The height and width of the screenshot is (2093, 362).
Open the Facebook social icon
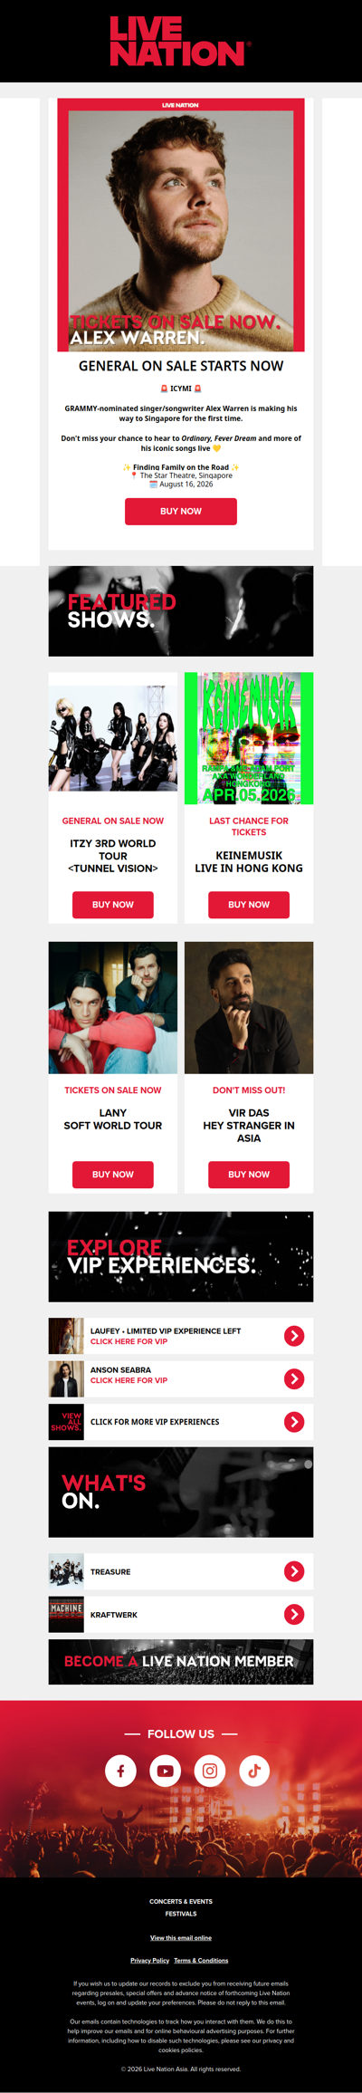[x=120, y=1770]
